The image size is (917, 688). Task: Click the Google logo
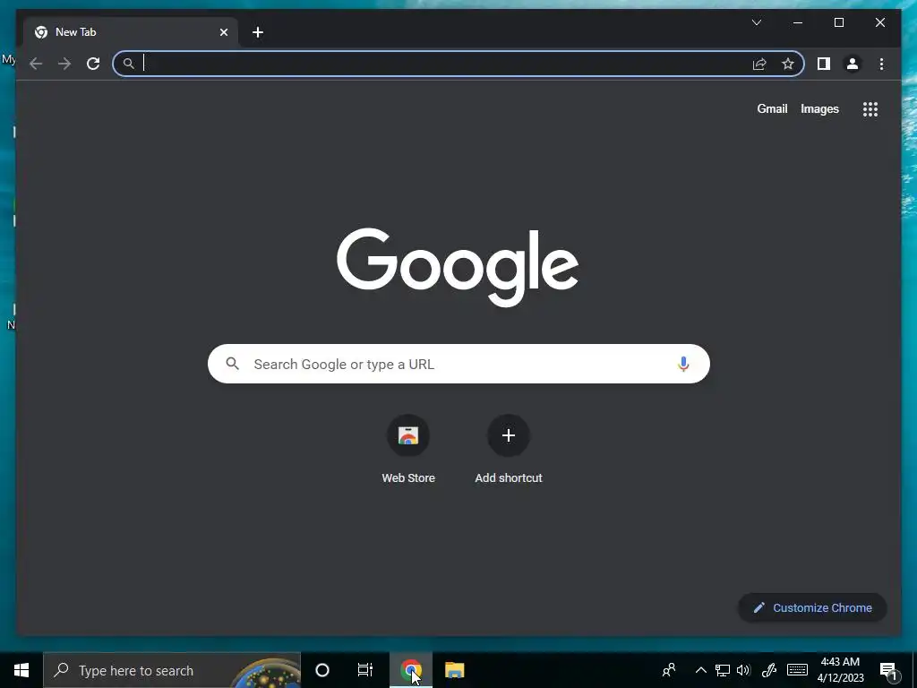coord(458,267)
